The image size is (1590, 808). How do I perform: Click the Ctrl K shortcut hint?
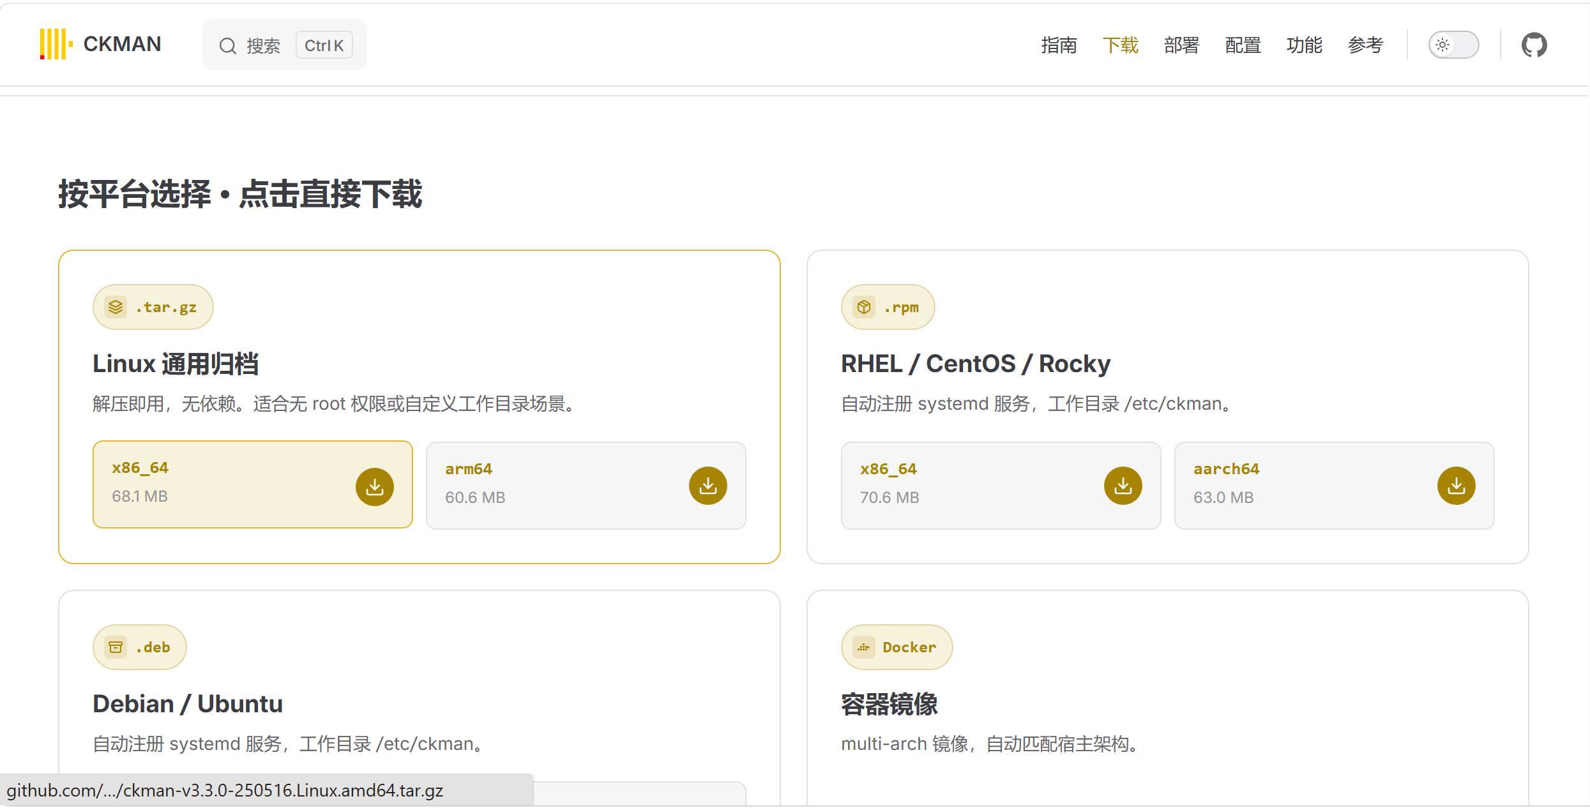[324, 45]
